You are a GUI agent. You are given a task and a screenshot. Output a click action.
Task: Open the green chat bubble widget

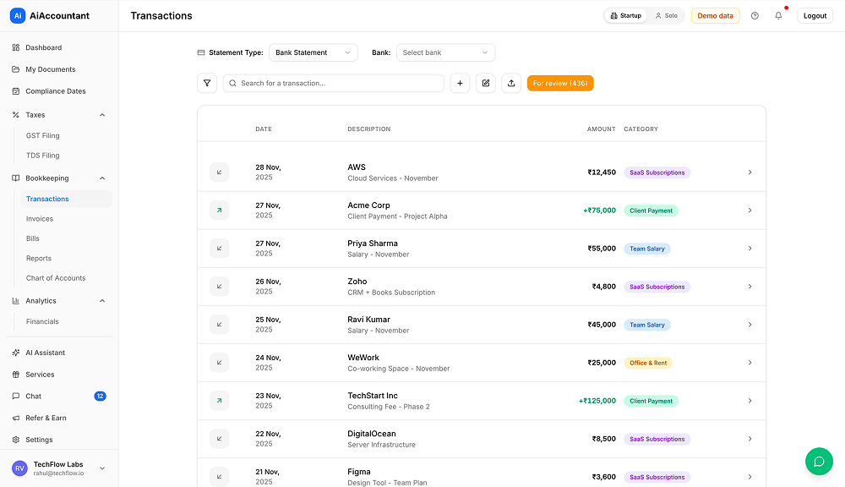[819, 461]
